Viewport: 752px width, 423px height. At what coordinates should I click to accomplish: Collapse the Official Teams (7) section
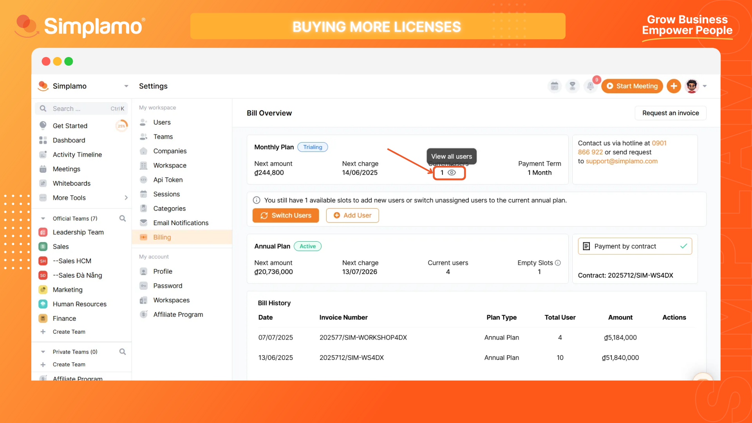pyautogui.click(x=43, y=219)
